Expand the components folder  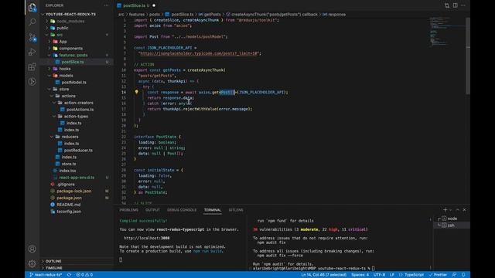[70, 48]
